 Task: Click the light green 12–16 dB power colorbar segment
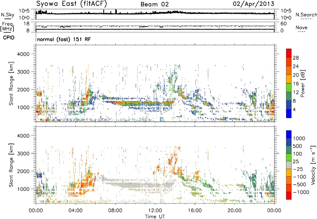(289, 88)
